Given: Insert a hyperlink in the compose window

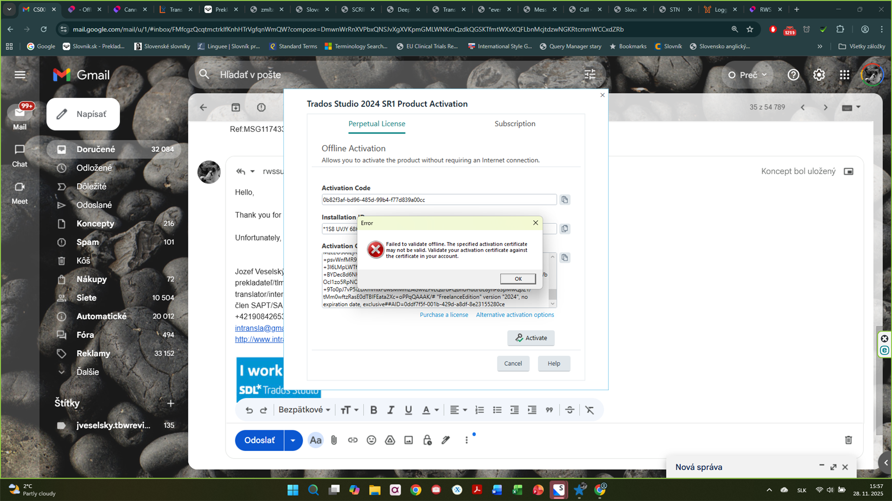Looking at the screenshot, I should tap(352, 440).
